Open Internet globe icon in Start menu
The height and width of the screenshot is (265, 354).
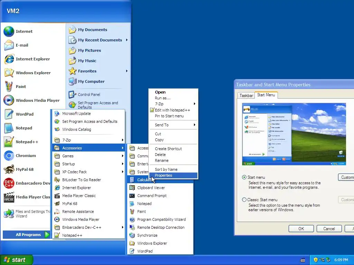pyautogui.click(x=9, y=31)
